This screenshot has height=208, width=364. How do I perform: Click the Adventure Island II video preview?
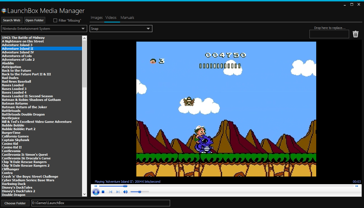(226, 109)
